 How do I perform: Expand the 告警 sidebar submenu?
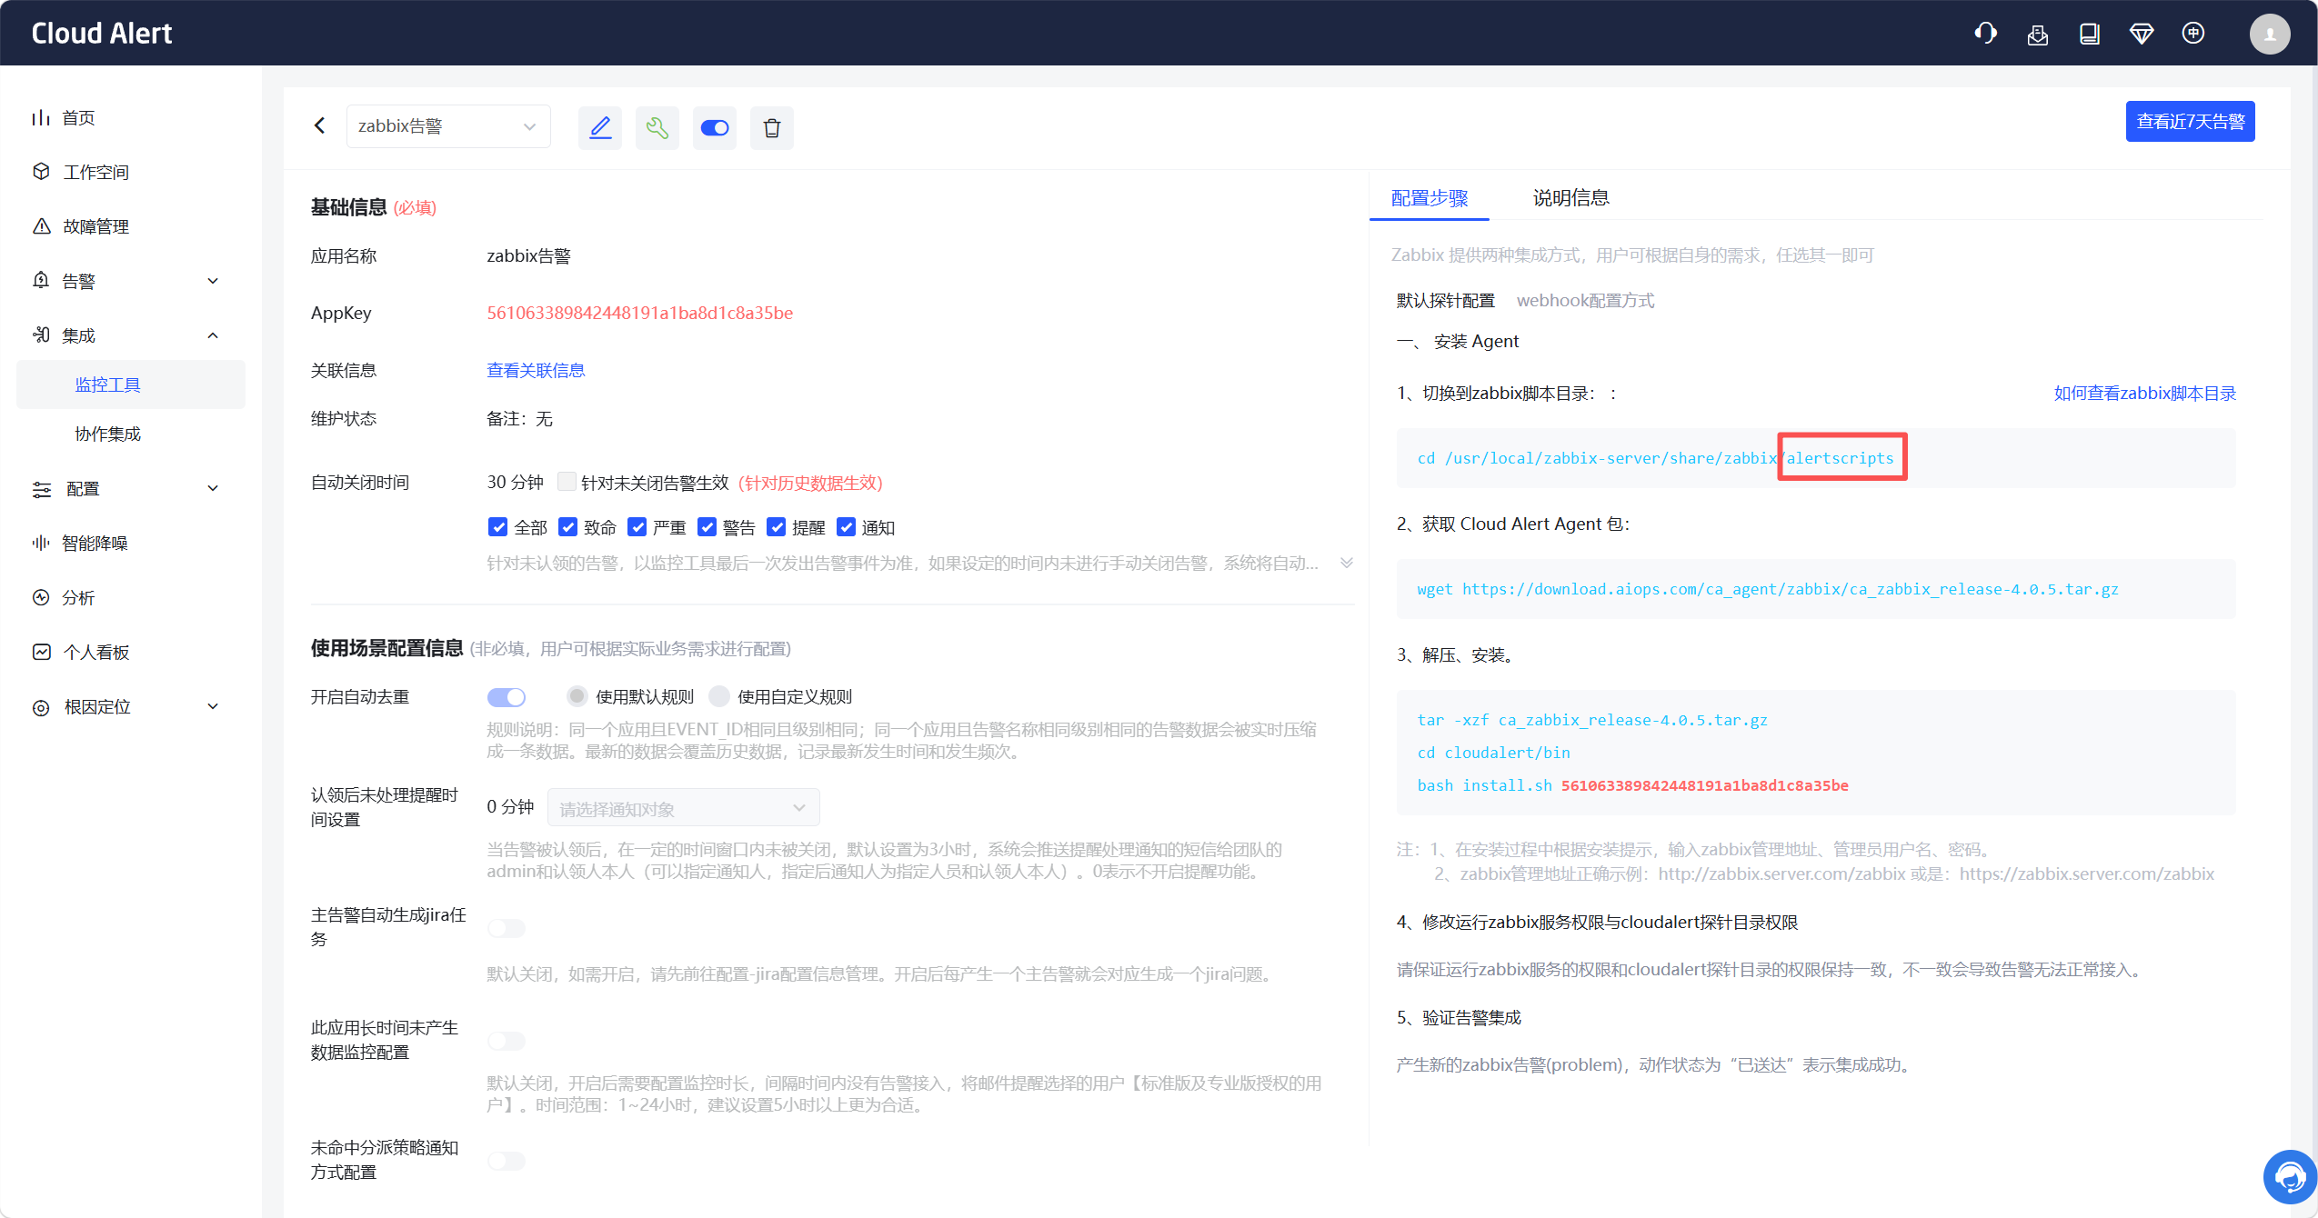click(213, 281)
